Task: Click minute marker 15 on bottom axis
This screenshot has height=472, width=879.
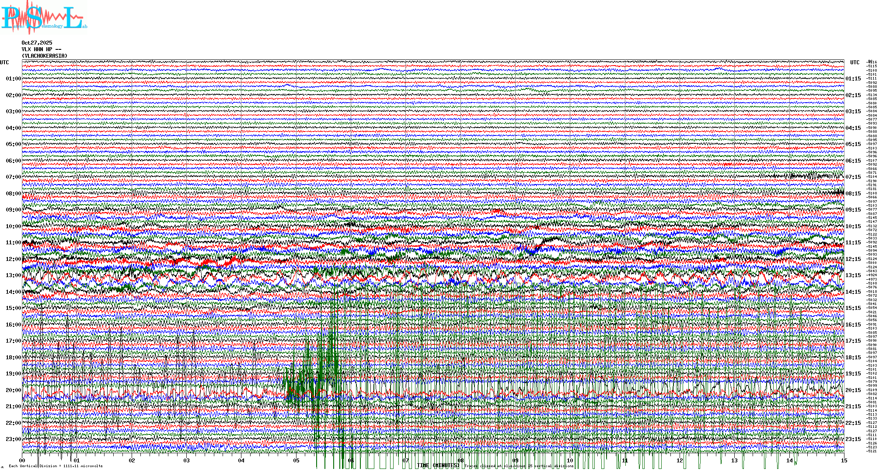Action: tap(844, 461)
